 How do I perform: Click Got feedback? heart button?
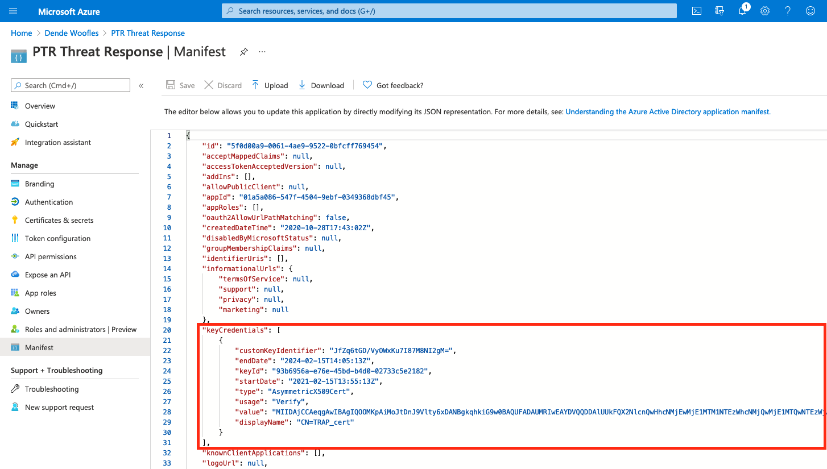(x=393, y=85)
